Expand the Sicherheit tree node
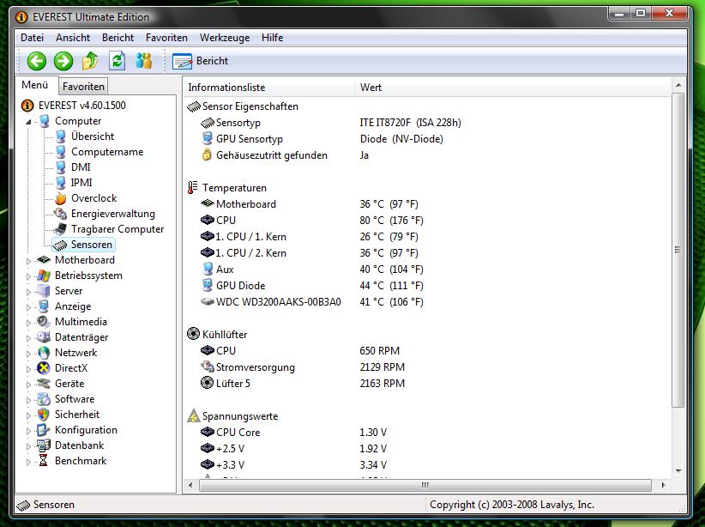This screenshot has height=527, width=705. (28, 415)
